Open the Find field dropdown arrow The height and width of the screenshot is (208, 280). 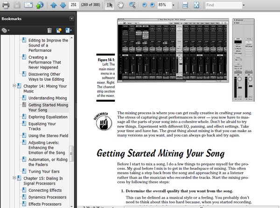click(x=244, y=5)
